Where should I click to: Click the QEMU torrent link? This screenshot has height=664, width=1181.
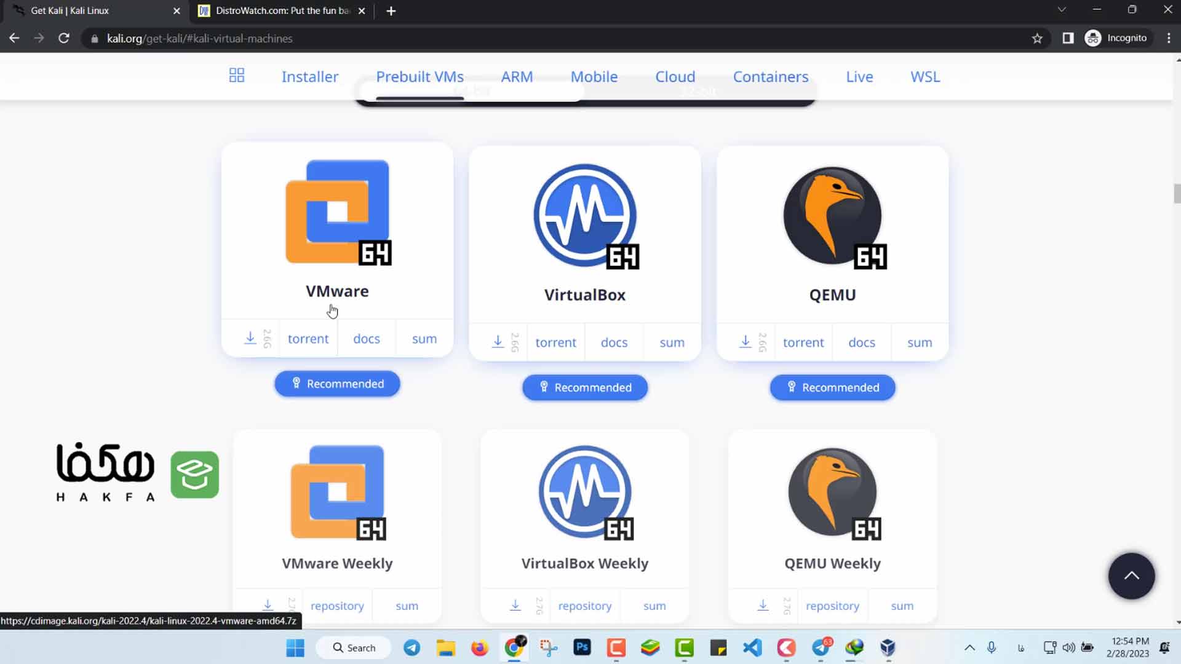click(803, 342)
